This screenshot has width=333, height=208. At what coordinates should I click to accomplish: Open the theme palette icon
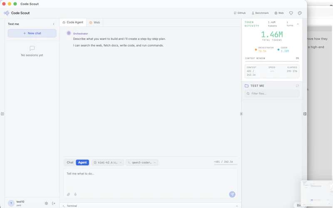click(300, 13)
